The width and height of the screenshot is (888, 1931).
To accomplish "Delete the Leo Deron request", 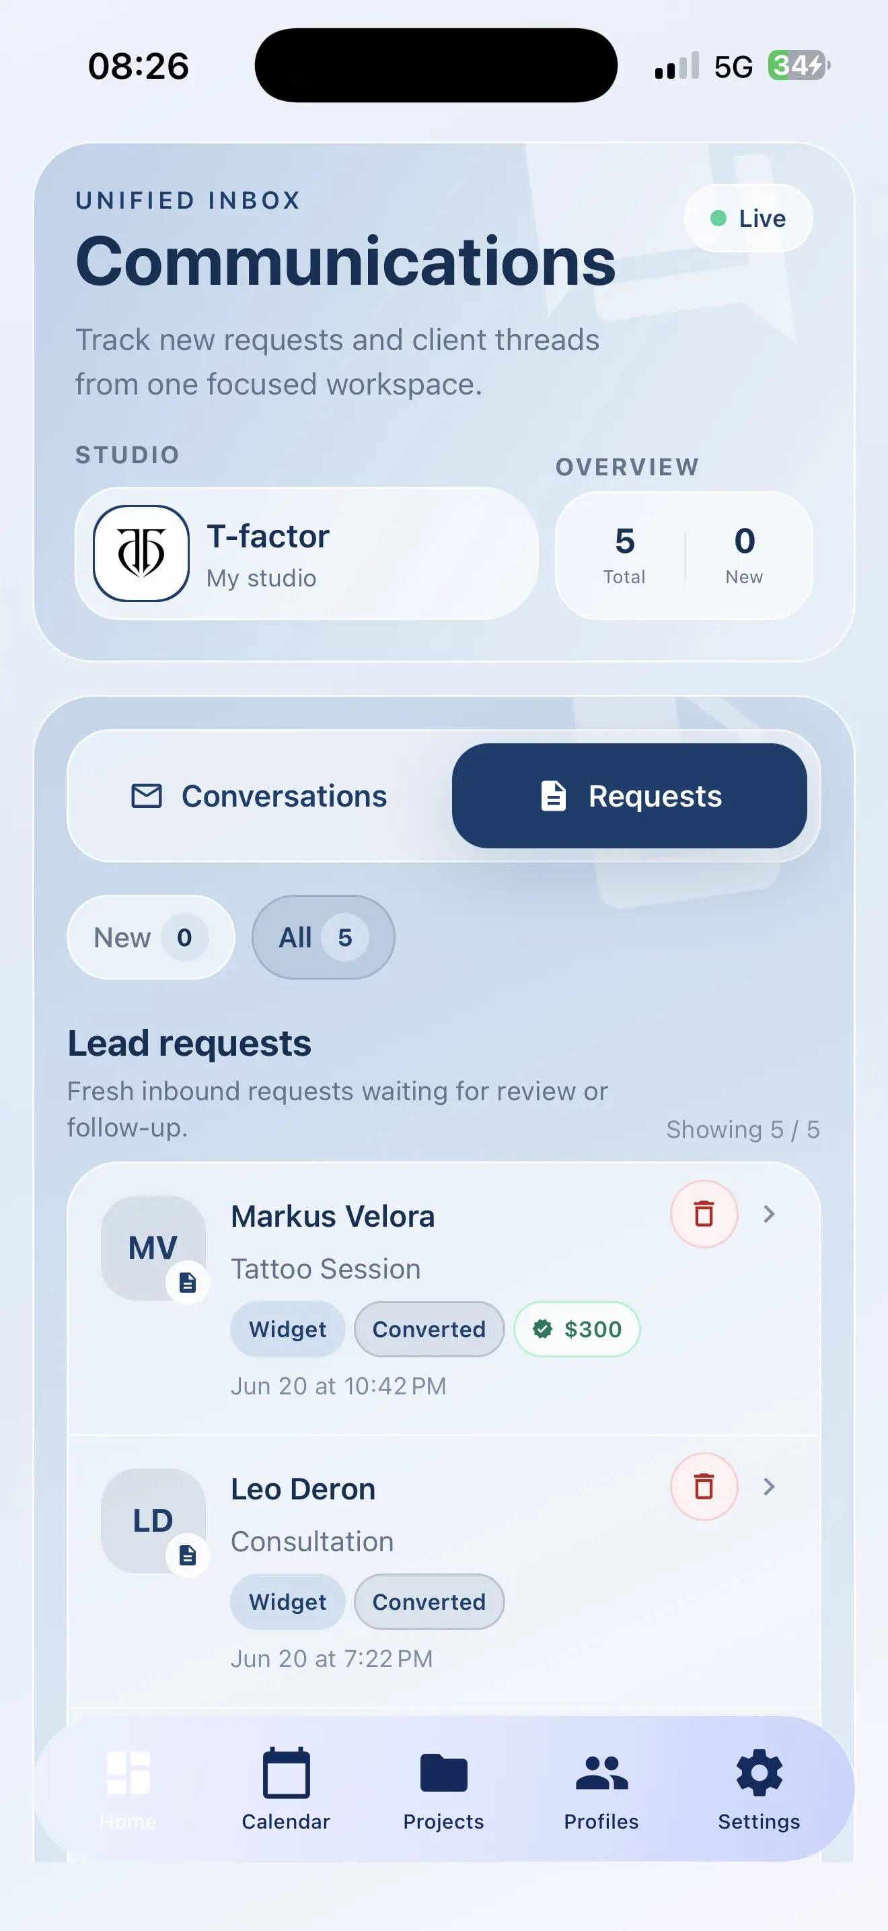I will [x=704, y=1487].
